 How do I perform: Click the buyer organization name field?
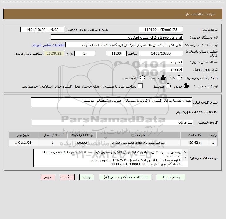(x=117, y=37)
